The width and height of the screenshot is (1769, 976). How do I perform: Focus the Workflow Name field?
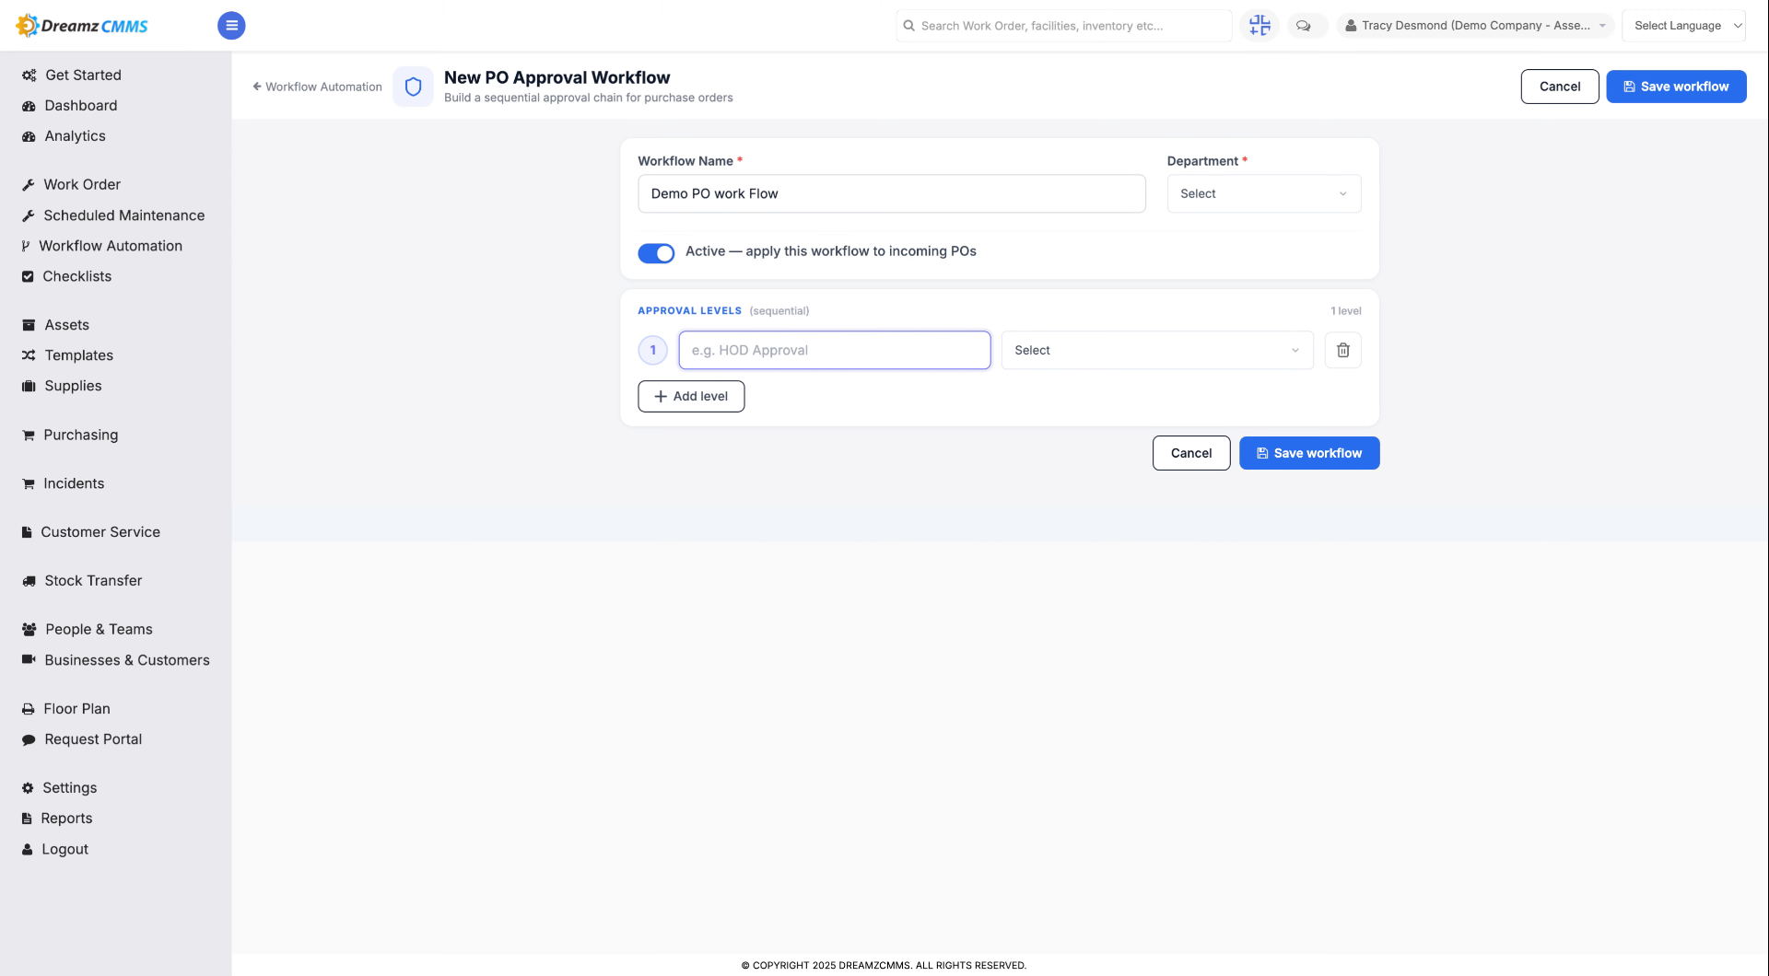pos(891,193)
